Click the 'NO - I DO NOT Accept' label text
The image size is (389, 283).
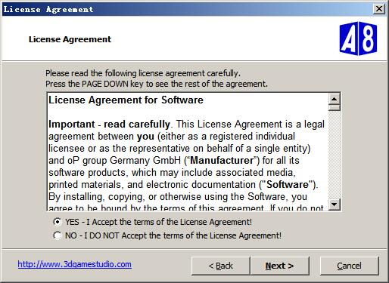[173, 235]
